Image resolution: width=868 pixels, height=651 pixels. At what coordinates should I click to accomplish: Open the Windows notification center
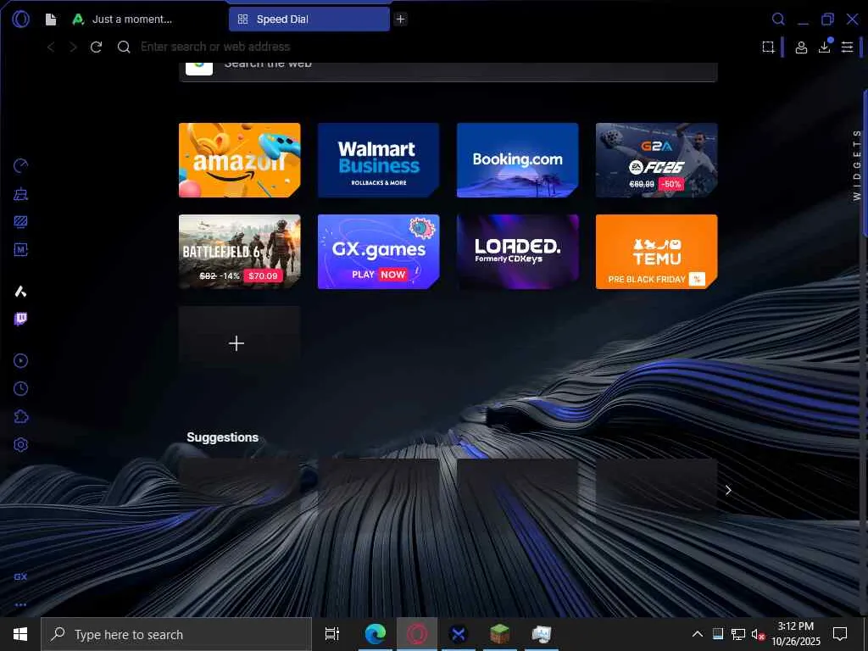(840, 634)
